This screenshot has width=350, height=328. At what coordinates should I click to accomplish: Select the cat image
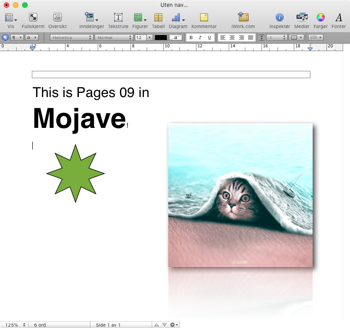[x=240, y=196]
